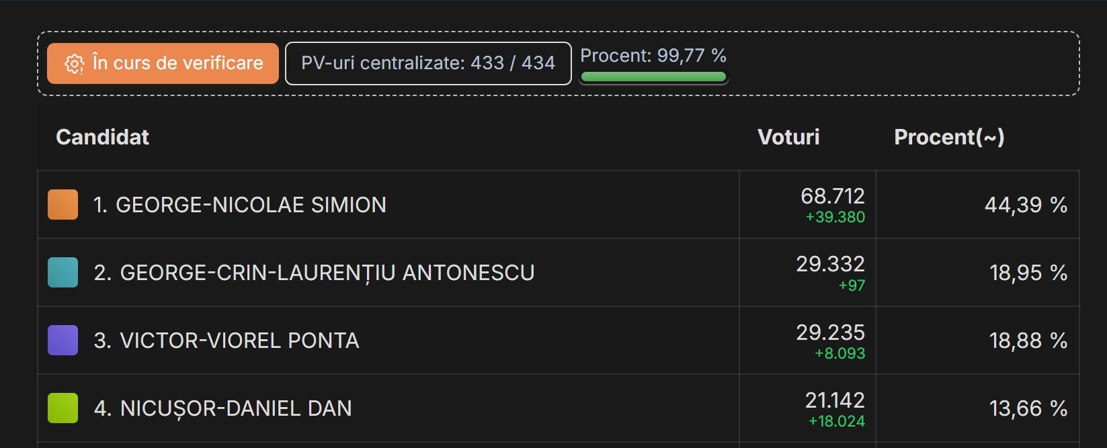Click the "În curs de verificare" status button

pyautogui.click(x=163, y=63)
